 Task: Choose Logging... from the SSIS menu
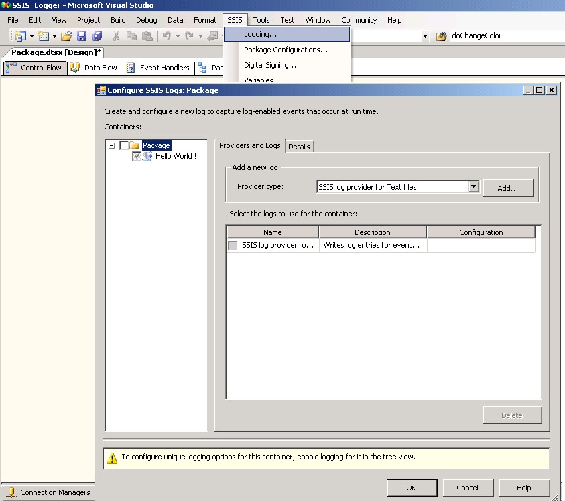click(x=287, y=35)
